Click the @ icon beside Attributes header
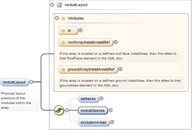Viewport: 192px width, 130px height. pos(63,18)
